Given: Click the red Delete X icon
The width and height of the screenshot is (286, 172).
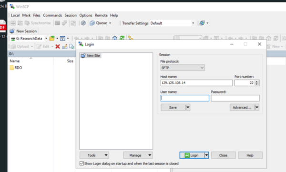Looking at the screenshot, I should point(58,47).
